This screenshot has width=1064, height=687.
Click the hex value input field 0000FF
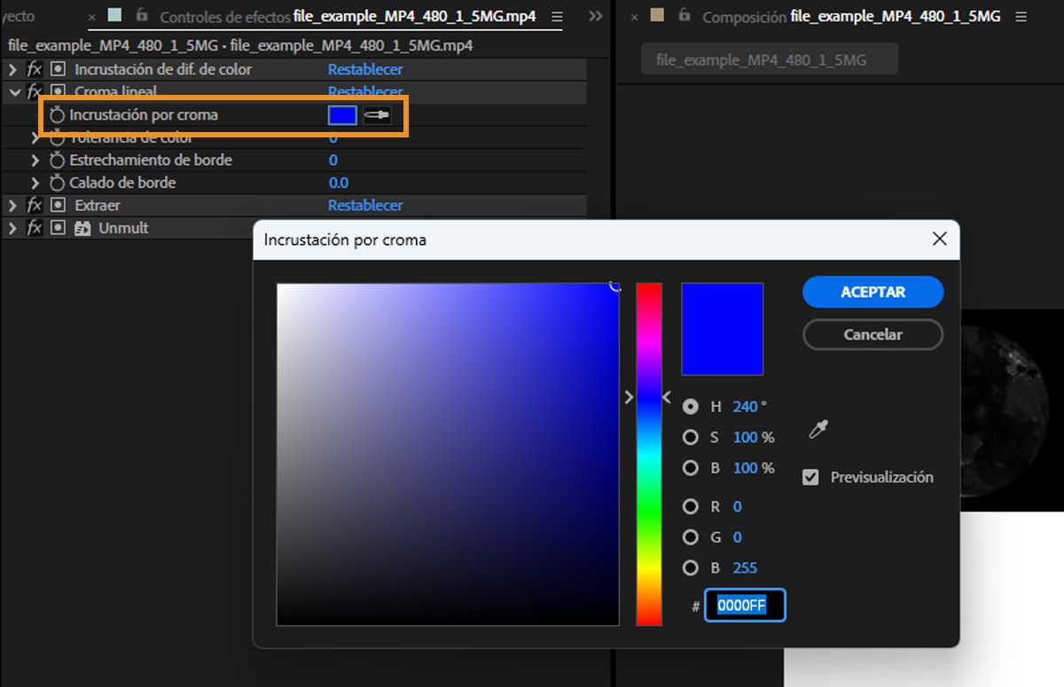[x=745, y=605]
